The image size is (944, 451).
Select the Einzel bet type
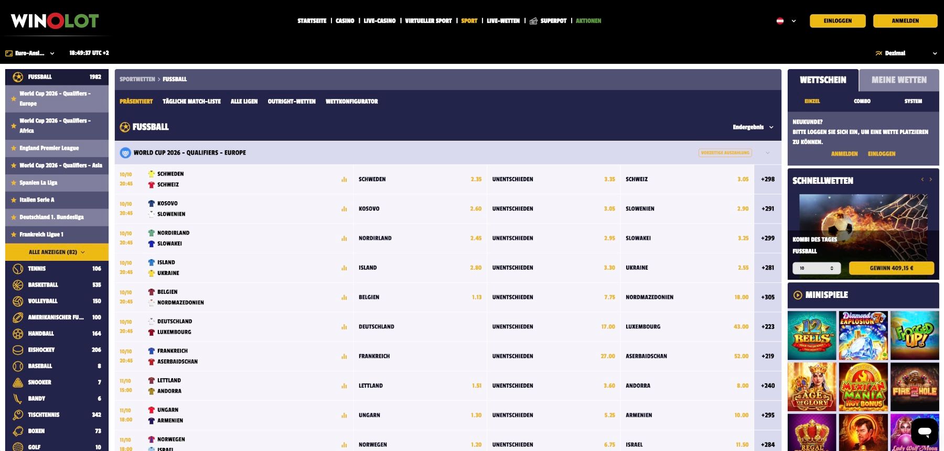(x=812, y=101)
